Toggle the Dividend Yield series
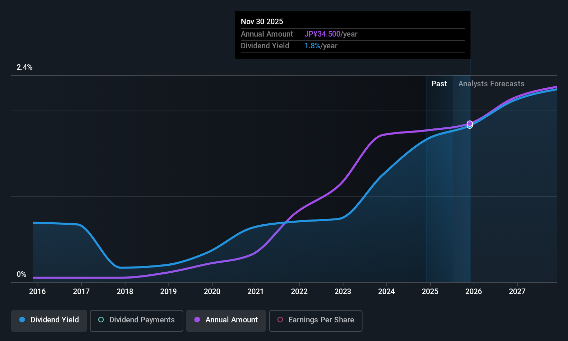Image resolution: width=568 pixels, height=341 pixels. pos(49,321)
